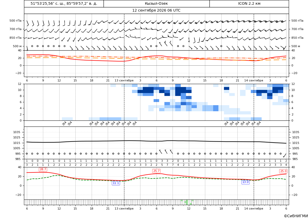
Task: Click the coordinates cell in the header
Action: (64, 3)
